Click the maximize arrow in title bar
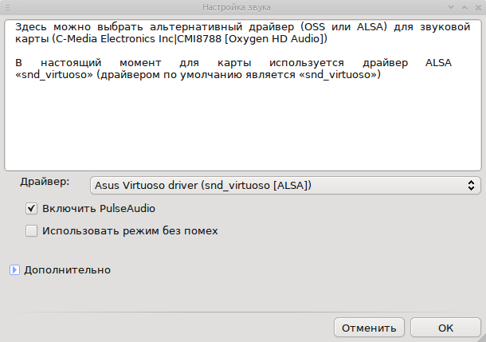 click(x=463, y=7)
